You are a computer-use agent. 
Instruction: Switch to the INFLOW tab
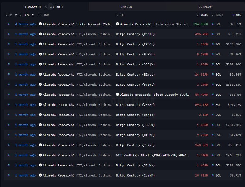click(127, 6)
